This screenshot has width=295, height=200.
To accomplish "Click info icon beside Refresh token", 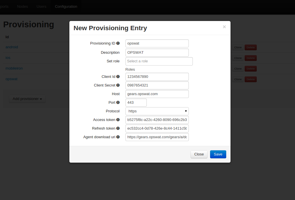I will click(x=118, y=128).
